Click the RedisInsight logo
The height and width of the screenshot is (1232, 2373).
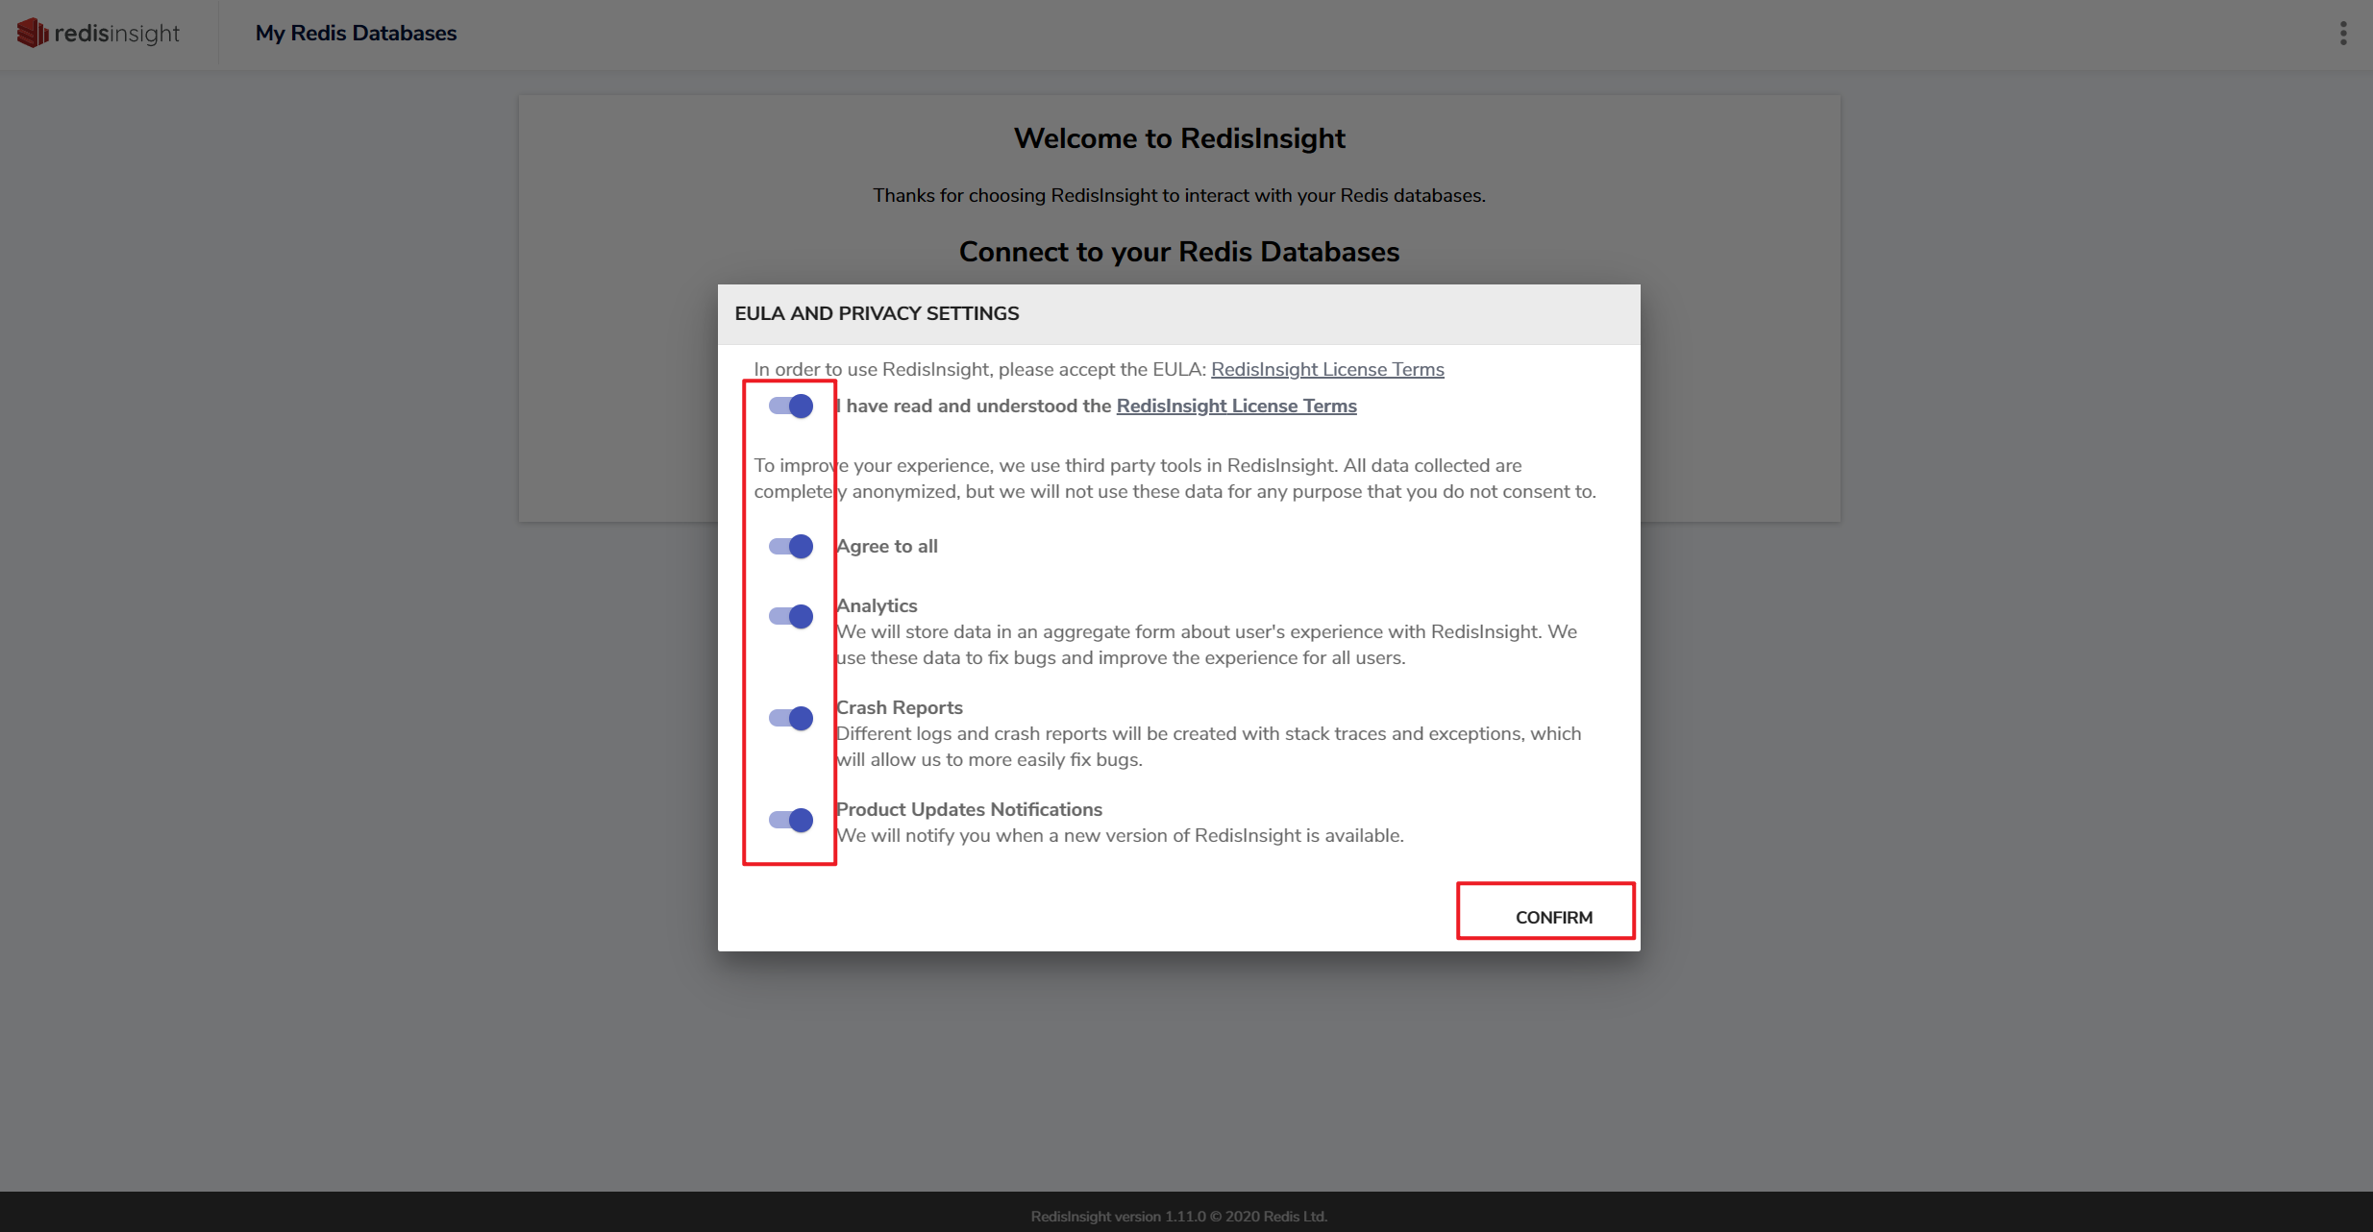[99, 34]
